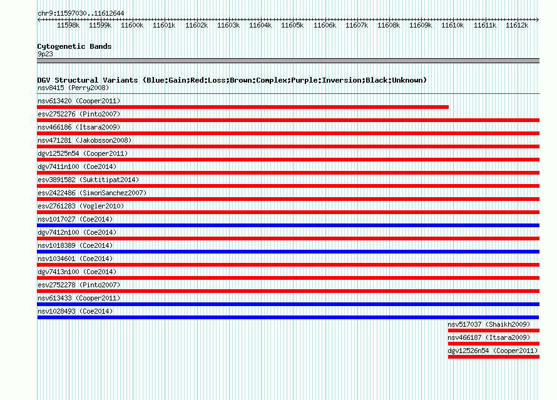557x400 pixels.
Task: Open nsv517037 (Shaikh2009) variant label
Action: click(x=489, y=324)
